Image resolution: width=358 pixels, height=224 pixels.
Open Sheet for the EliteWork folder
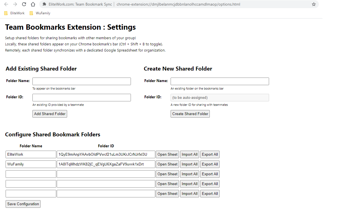[x=167, y=154]
